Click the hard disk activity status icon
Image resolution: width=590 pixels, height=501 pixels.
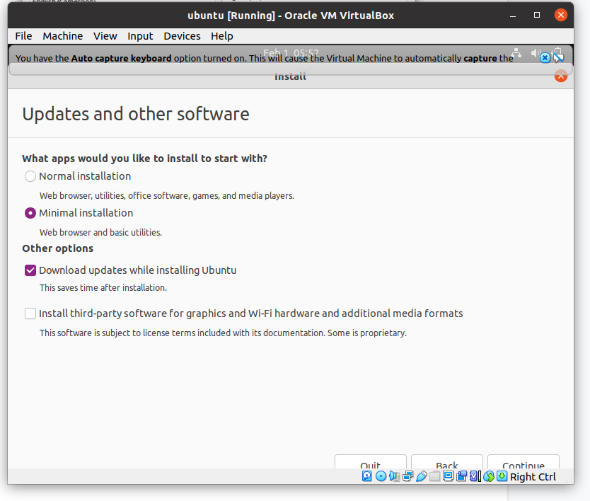coord(367,476)
